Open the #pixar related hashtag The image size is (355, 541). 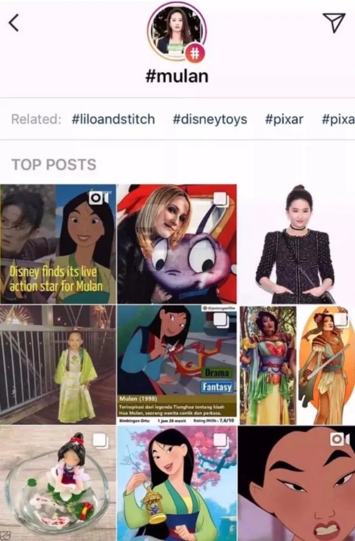tap(285, 119)
